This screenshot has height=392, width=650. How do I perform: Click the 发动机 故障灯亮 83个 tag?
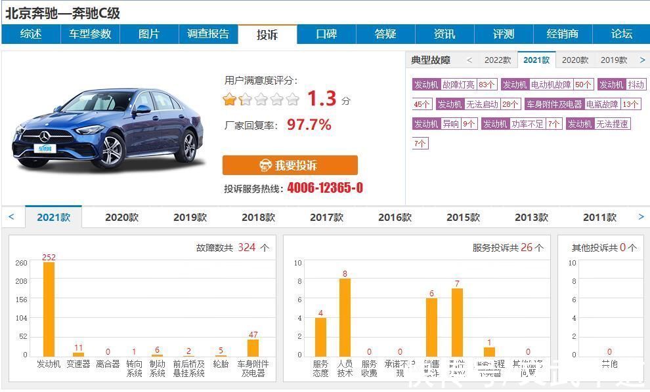(455, 85)
